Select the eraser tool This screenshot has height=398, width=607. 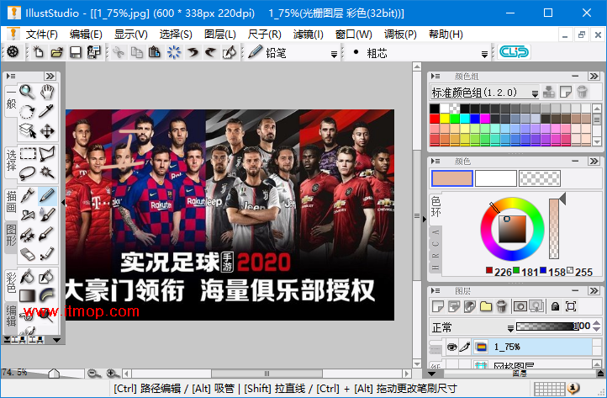tap(27, 254)
